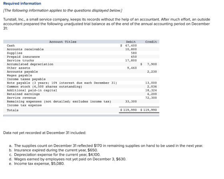Click the horizontal scrollbar under the table
The image size is (224, 179).
pos(81,116)
